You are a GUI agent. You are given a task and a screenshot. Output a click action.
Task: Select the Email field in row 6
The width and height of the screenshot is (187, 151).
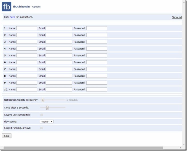(x=59, y=62)
